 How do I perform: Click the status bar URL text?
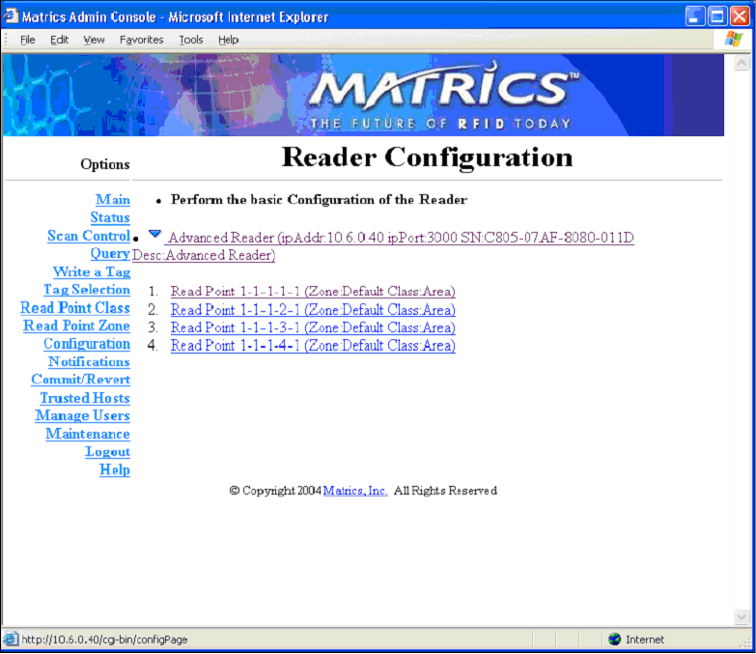tap(104, 640)
